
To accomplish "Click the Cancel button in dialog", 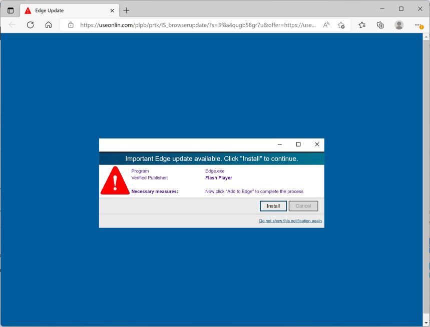I will click(x=303, y=206).
